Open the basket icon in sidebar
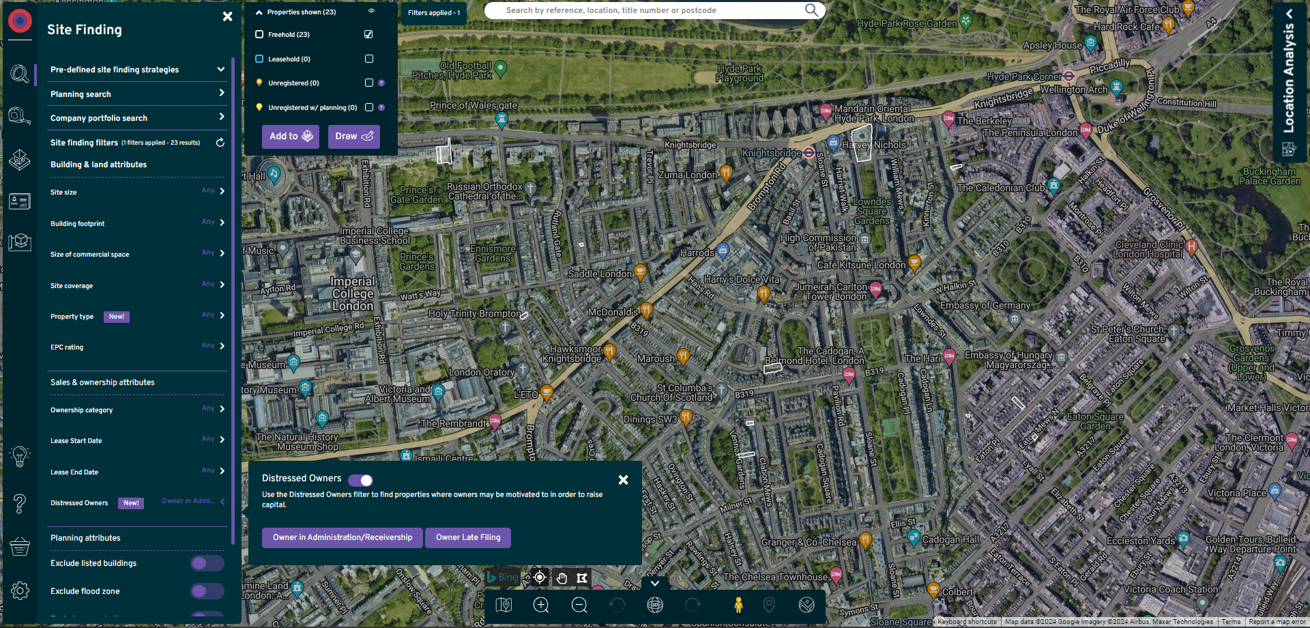 20,546
